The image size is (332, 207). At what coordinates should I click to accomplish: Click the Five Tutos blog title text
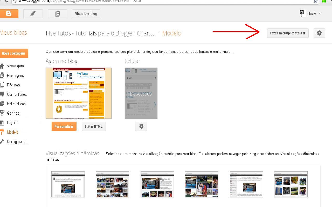(x=100, y=33)
